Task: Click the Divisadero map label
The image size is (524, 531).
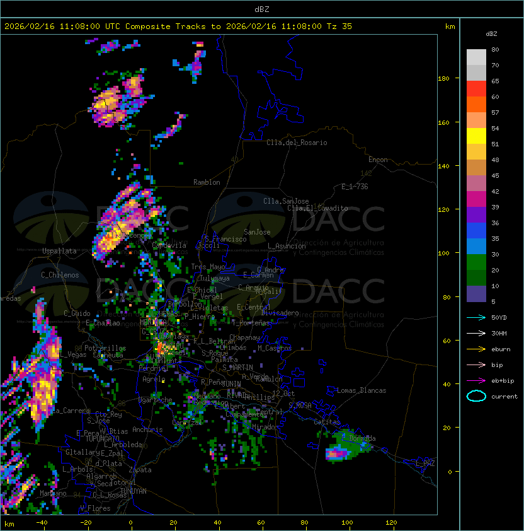Action: [280, 313]
